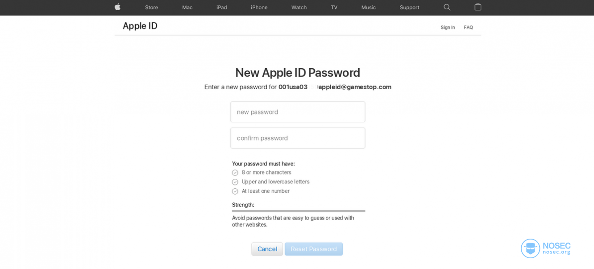Click the NOSEC logo watermark
This screenshot has height=269, width=594.
pyautogui.click(x=546, y=248)
